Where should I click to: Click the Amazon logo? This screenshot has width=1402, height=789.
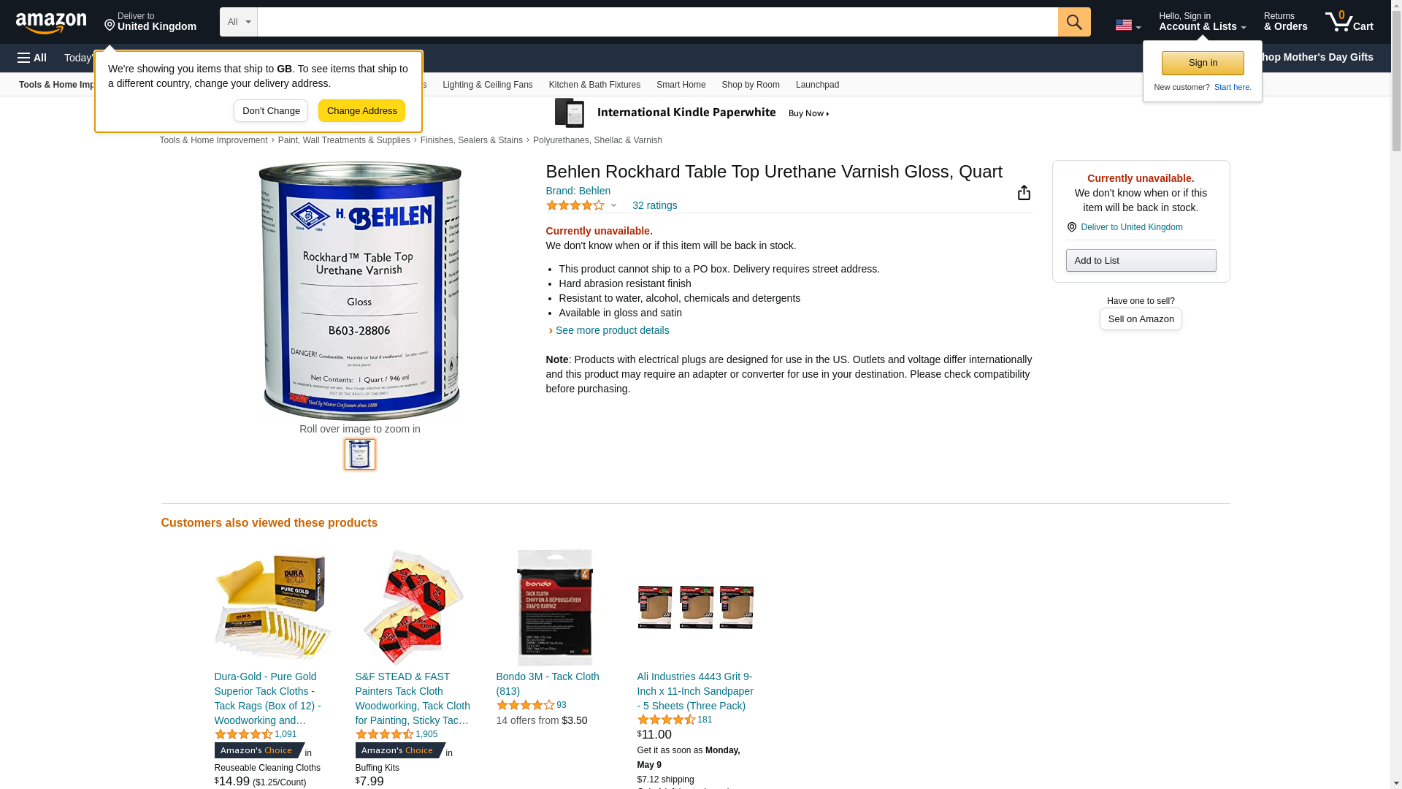tap(51, 23)
